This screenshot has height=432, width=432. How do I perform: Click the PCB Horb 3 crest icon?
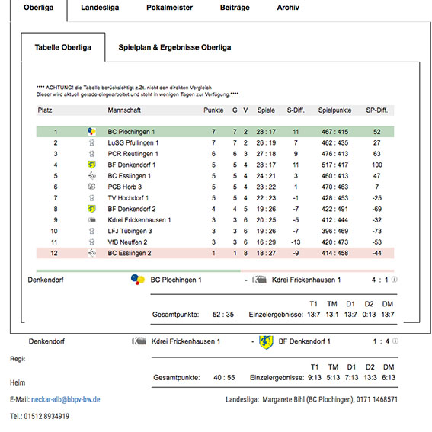coord(91,187)
